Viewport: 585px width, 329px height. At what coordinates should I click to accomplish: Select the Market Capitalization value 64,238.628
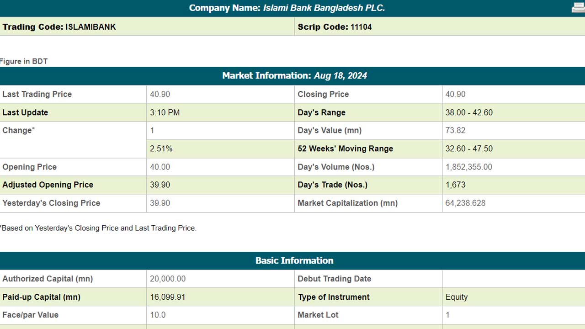(465, 203)
